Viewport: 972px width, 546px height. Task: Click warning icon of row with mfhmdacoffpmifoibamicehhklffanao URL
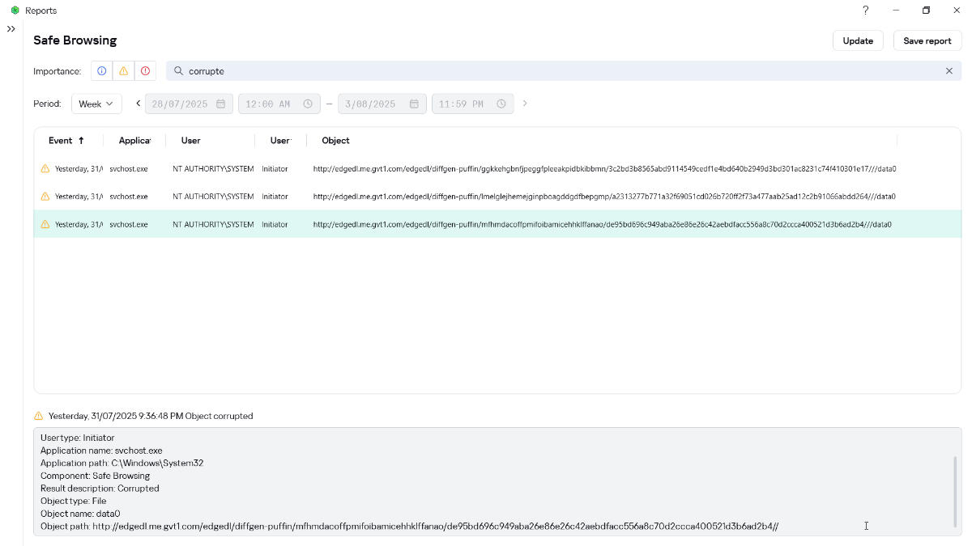click(45, 224)
